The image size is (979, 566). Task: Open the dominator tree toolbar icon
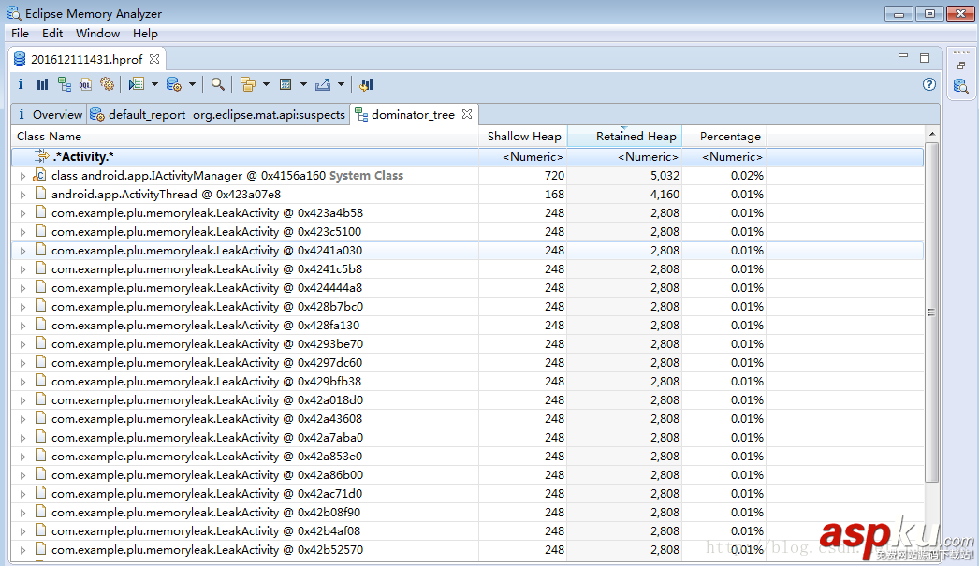64,84
